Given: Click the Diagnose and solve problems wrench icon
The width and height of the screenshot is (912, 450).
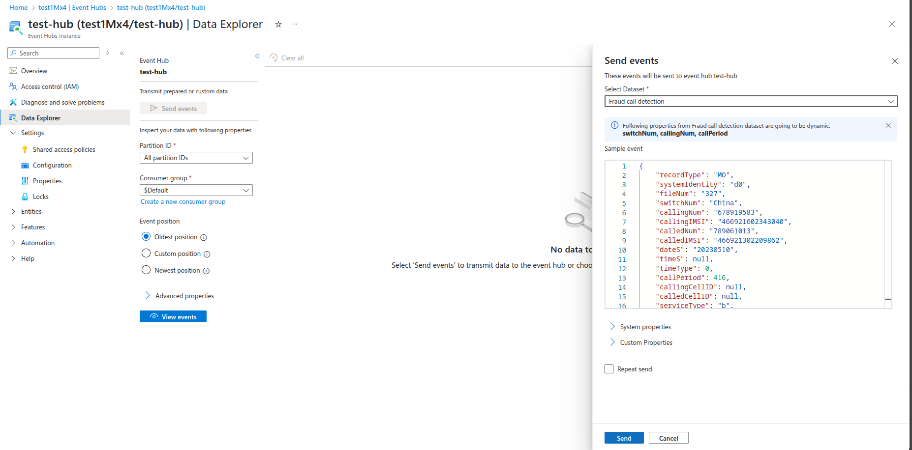Looking at the screenshot, I should (13, 102).
